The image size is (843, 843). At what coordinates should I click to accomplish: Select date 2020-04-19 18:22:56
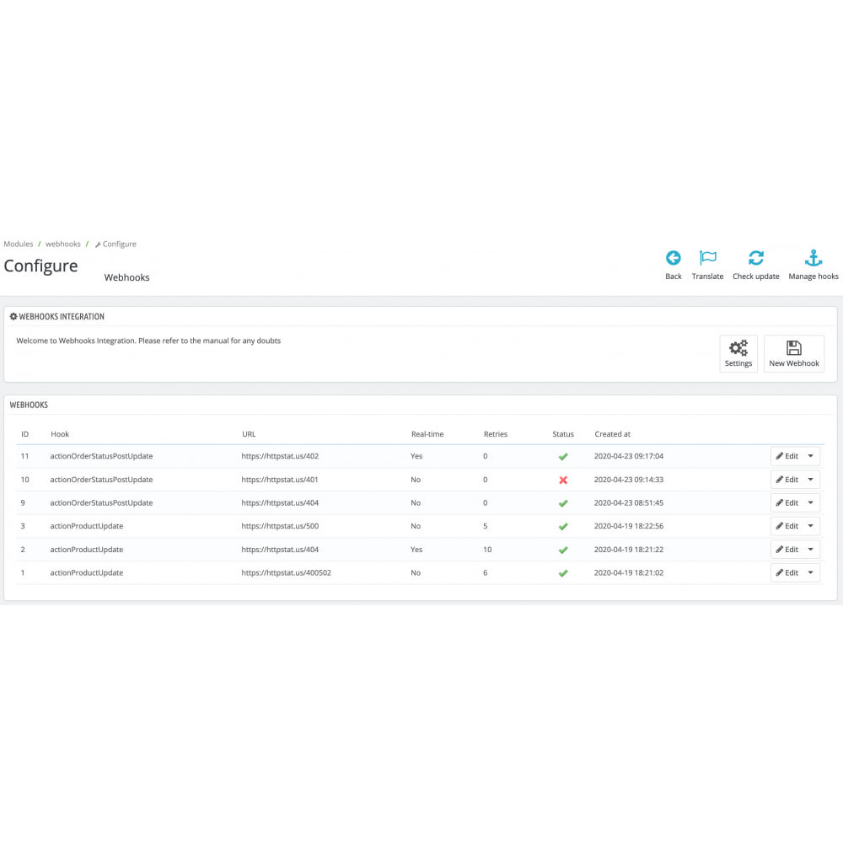[629, 526]
